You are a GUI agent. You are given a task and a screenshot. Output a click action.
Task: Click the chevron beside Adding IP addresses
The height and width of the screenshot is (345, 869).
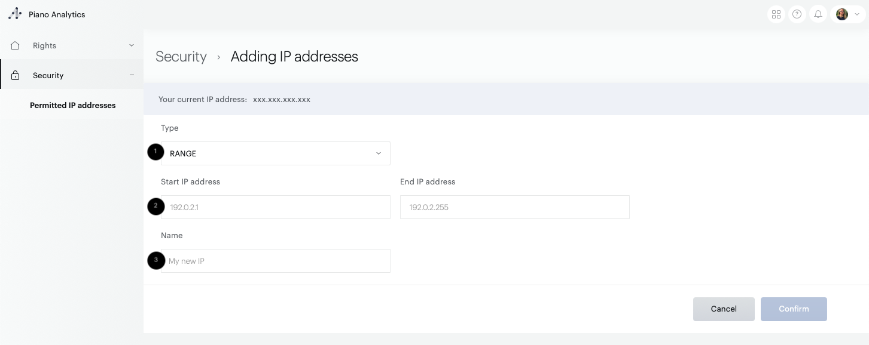click(x=218, y=57)
